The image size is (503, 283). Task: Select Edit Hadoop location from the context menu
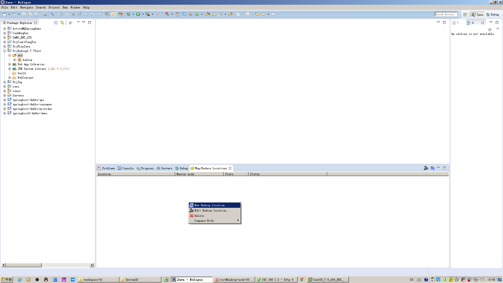(212, 210)
